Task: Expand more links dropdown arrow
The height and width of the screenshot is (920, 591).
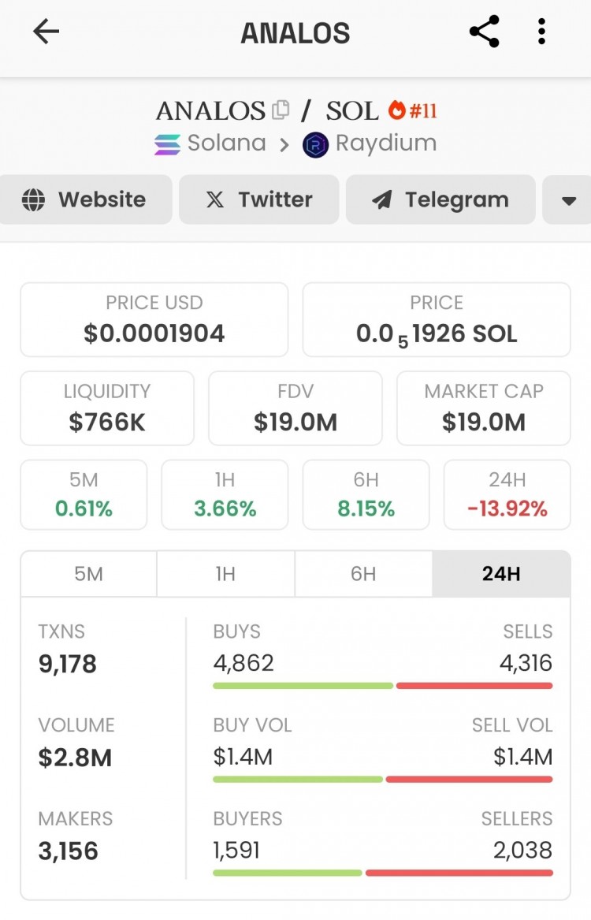Action: point(569,200)
